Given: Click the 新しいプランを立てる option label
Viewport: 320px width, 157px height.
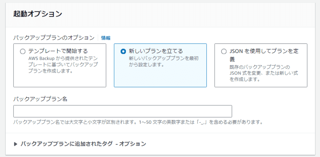Looking at the screenshot, I should pyautogui.click(x=156, y=51).
